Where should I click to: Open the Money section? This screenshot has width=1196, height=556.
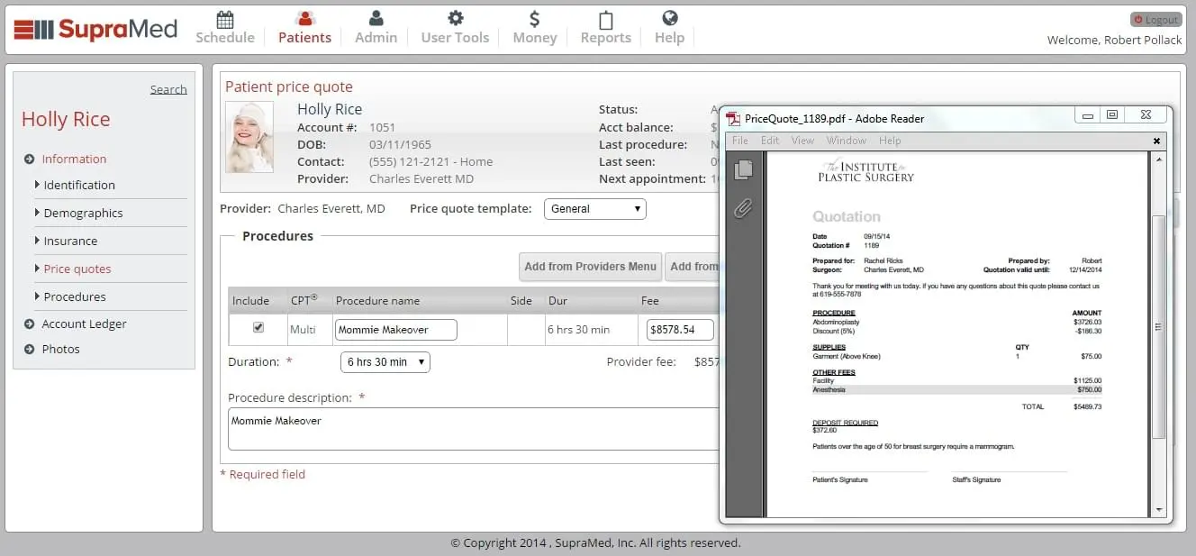(x=534, y=27)
